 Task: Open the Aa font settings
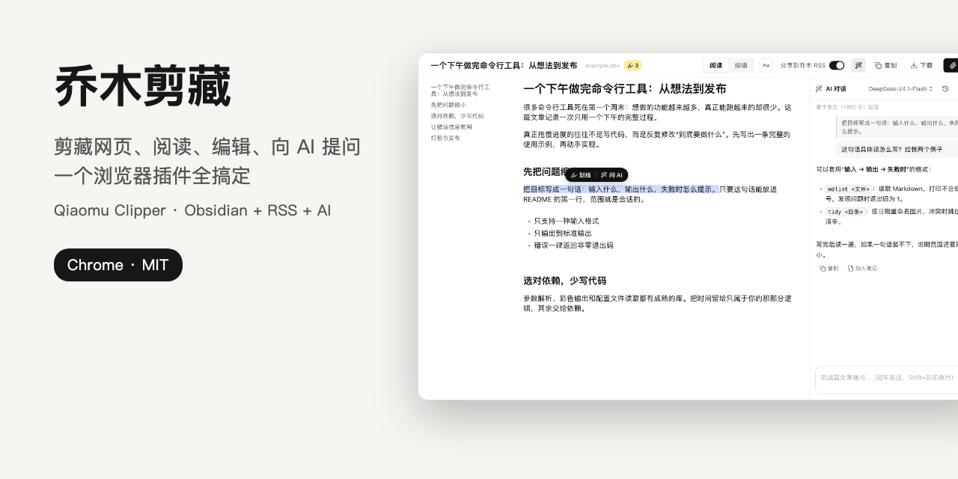click(x=766, y=65)
